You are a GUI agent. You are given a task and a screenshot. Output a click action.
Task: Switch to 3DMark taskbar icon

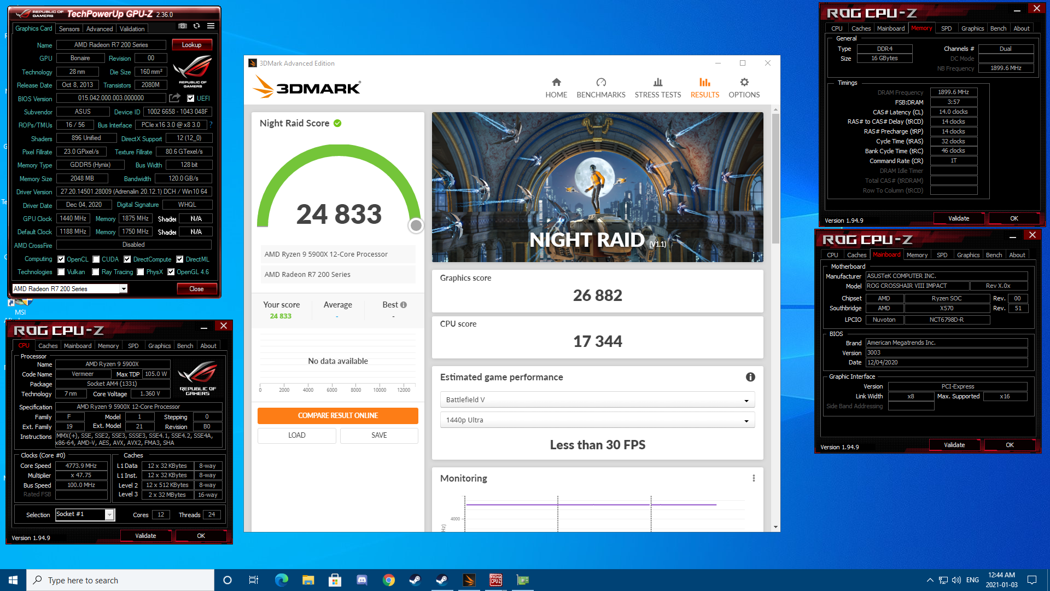point(469,580)
